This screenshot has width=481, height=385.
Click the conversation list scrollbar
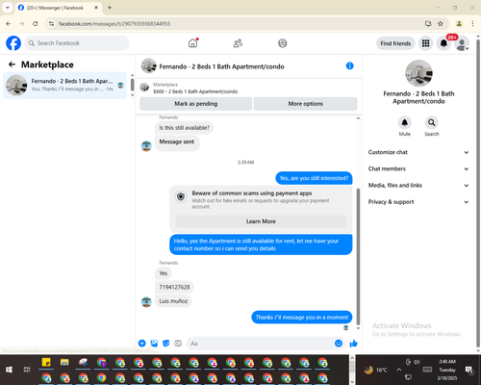click(132, 85)
